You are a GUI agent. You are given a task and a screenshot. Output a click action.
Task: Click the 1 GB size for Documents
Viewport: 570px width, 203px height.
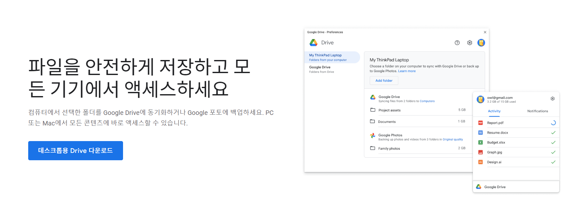click(462, 121)
